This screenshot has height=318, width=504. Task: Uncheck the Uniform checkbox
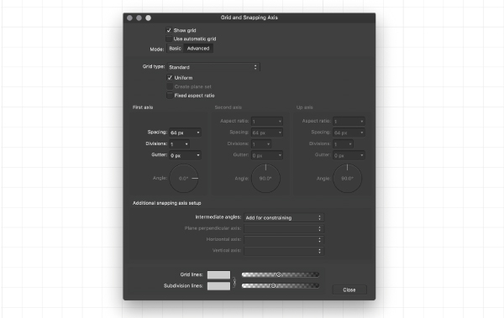(170, 78)
